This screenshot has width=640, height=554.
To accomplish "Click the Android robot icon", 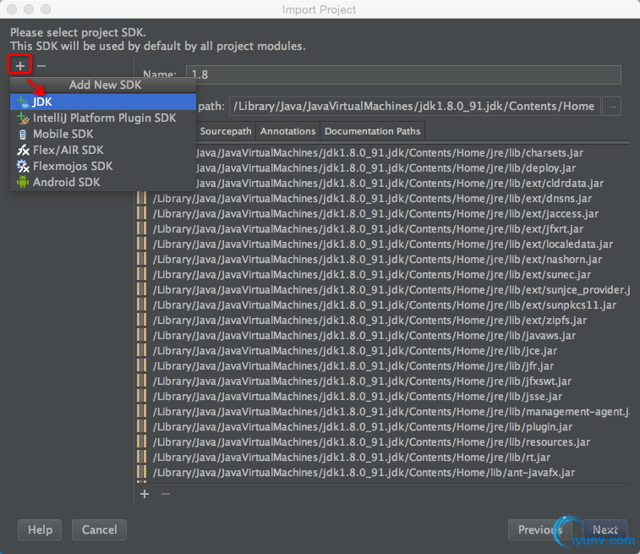I will click(23, 182).
